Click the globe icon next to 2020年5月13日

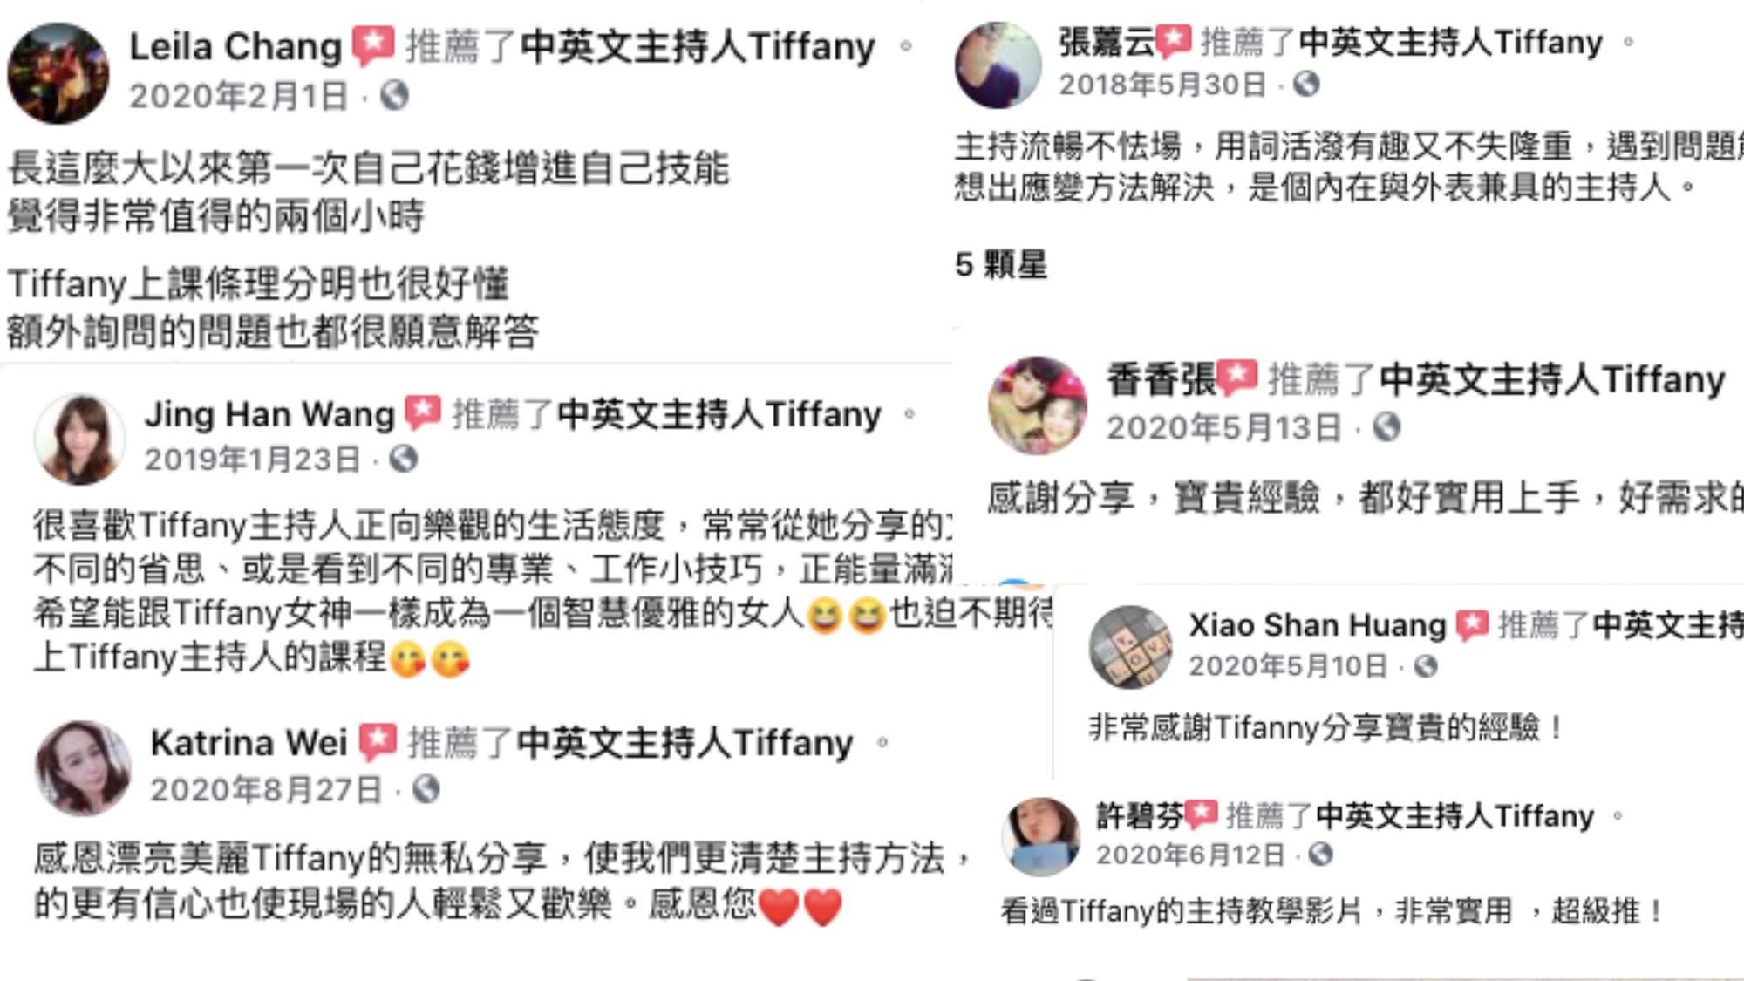[1386, 427]
